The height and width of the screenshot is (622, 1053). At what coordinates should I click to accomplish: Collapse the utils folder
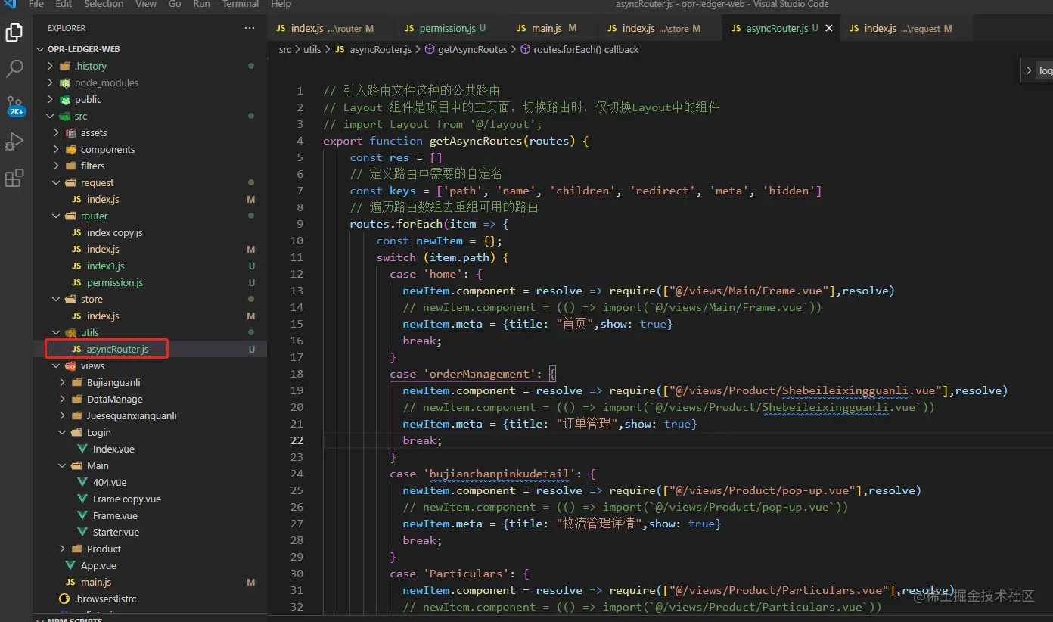coord(57,332)
